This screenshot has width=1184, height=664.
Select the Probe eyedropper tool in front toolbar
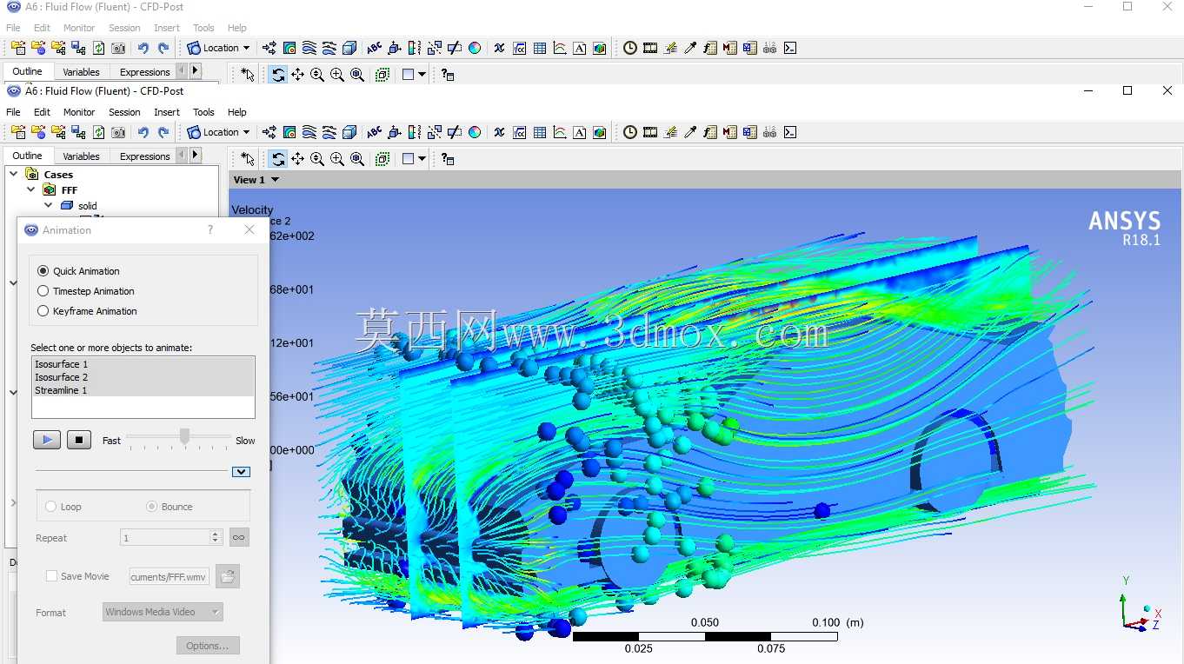point(690,132)
